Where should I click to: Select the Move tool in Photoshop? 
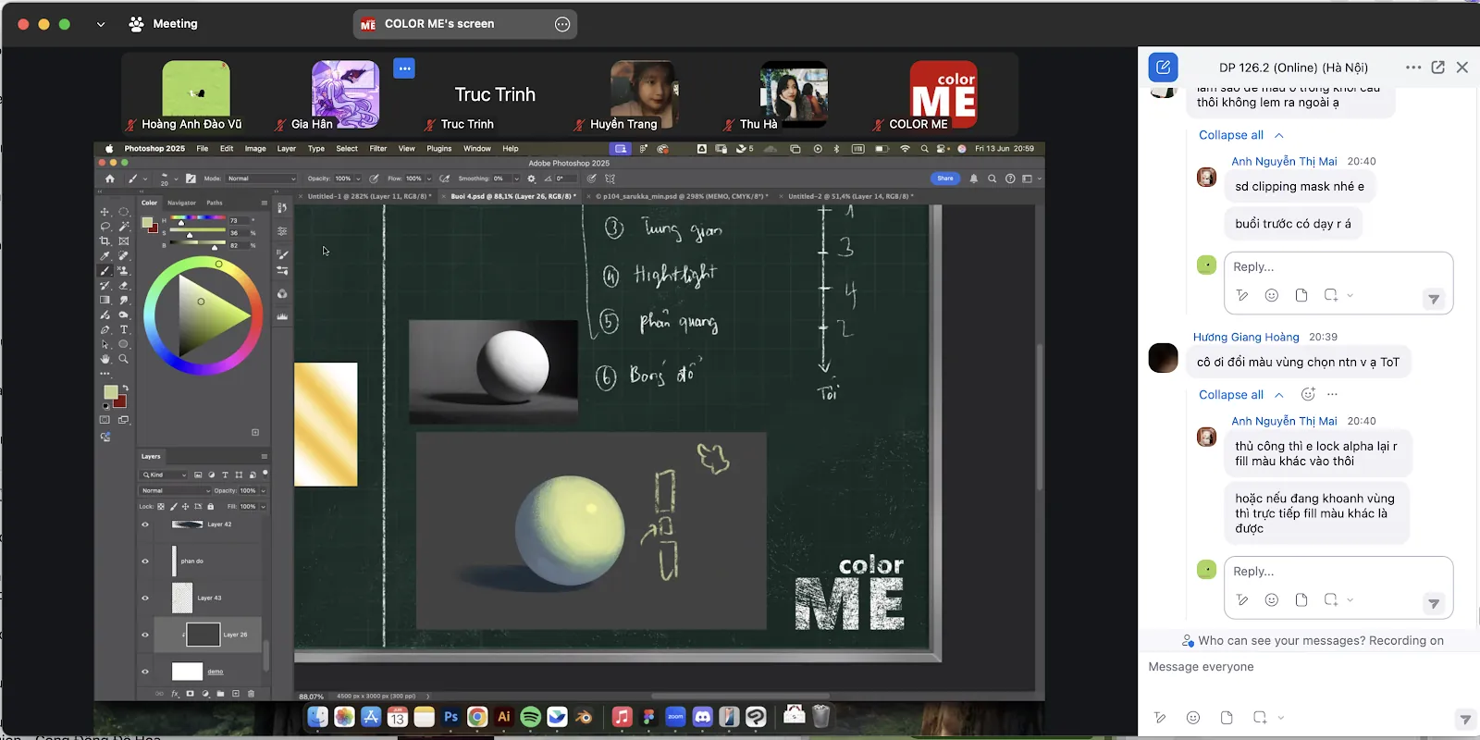coord(105,212)
